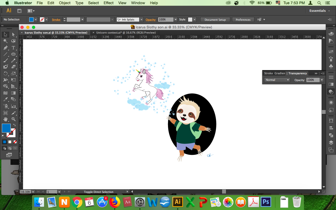Screen dimensions: 336x210
Task: Enable Draw Normal mode
Action: point(4,148)
